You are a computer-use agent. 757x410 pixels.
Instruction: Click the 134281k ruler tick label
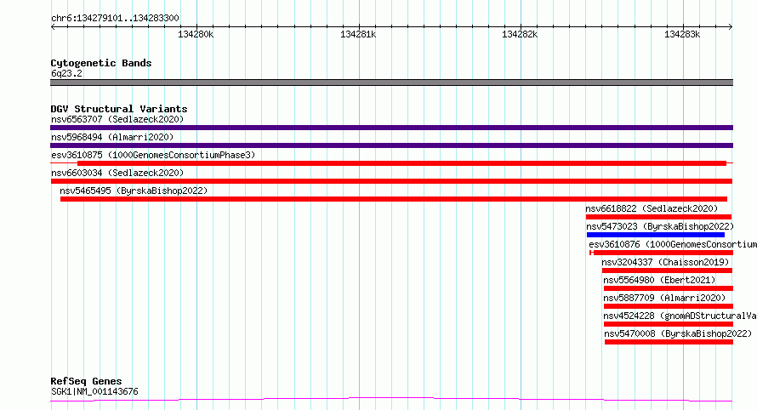pyautogui.click(x=358, y=34)
